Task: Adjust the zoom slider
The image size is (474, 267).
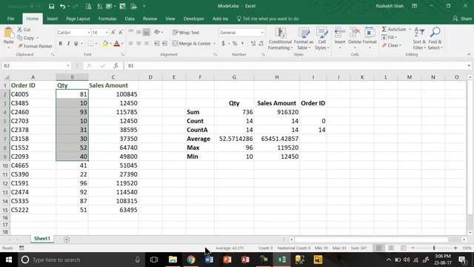Action: (434, 248)
